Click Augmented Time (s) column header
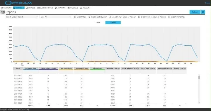The height and width of the screenshot is (111, 211). point(165,69)
